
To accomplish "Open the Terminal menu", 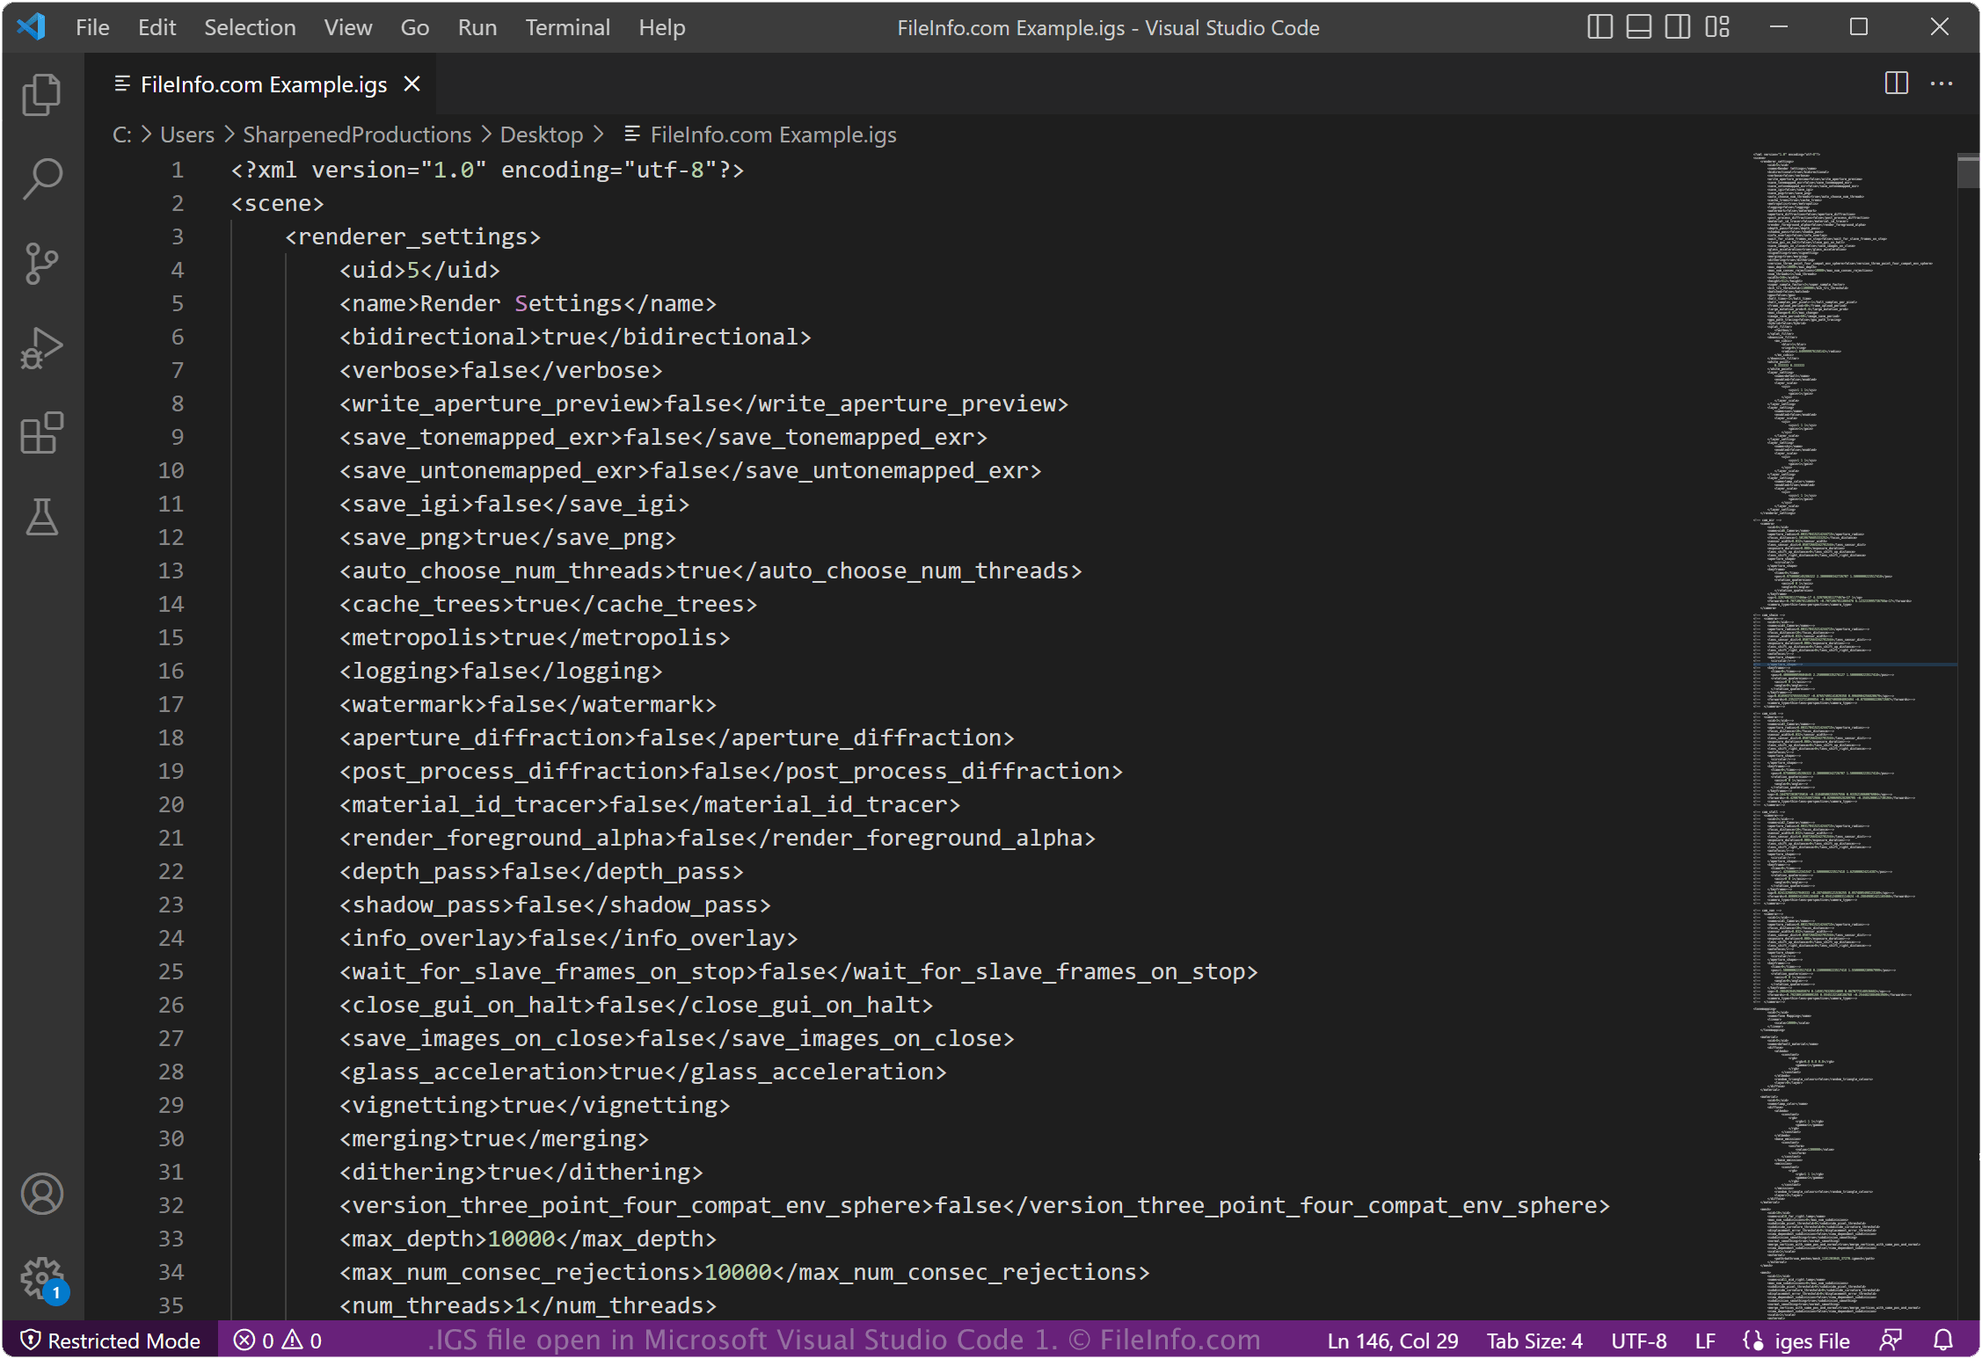I will tap(567, 27).
